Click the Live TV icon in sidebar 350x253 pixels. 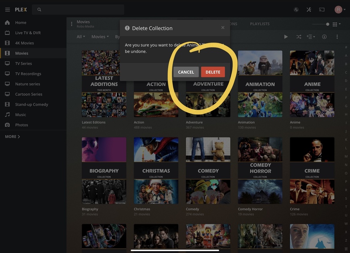pyautogui.click(x=7, y=33)
